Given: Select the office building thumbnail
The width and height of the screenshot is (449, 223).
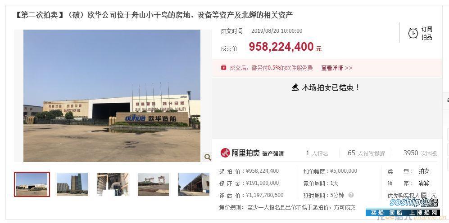Looking at the screenshot, I should pyautogui.click(x=72, y=184).
